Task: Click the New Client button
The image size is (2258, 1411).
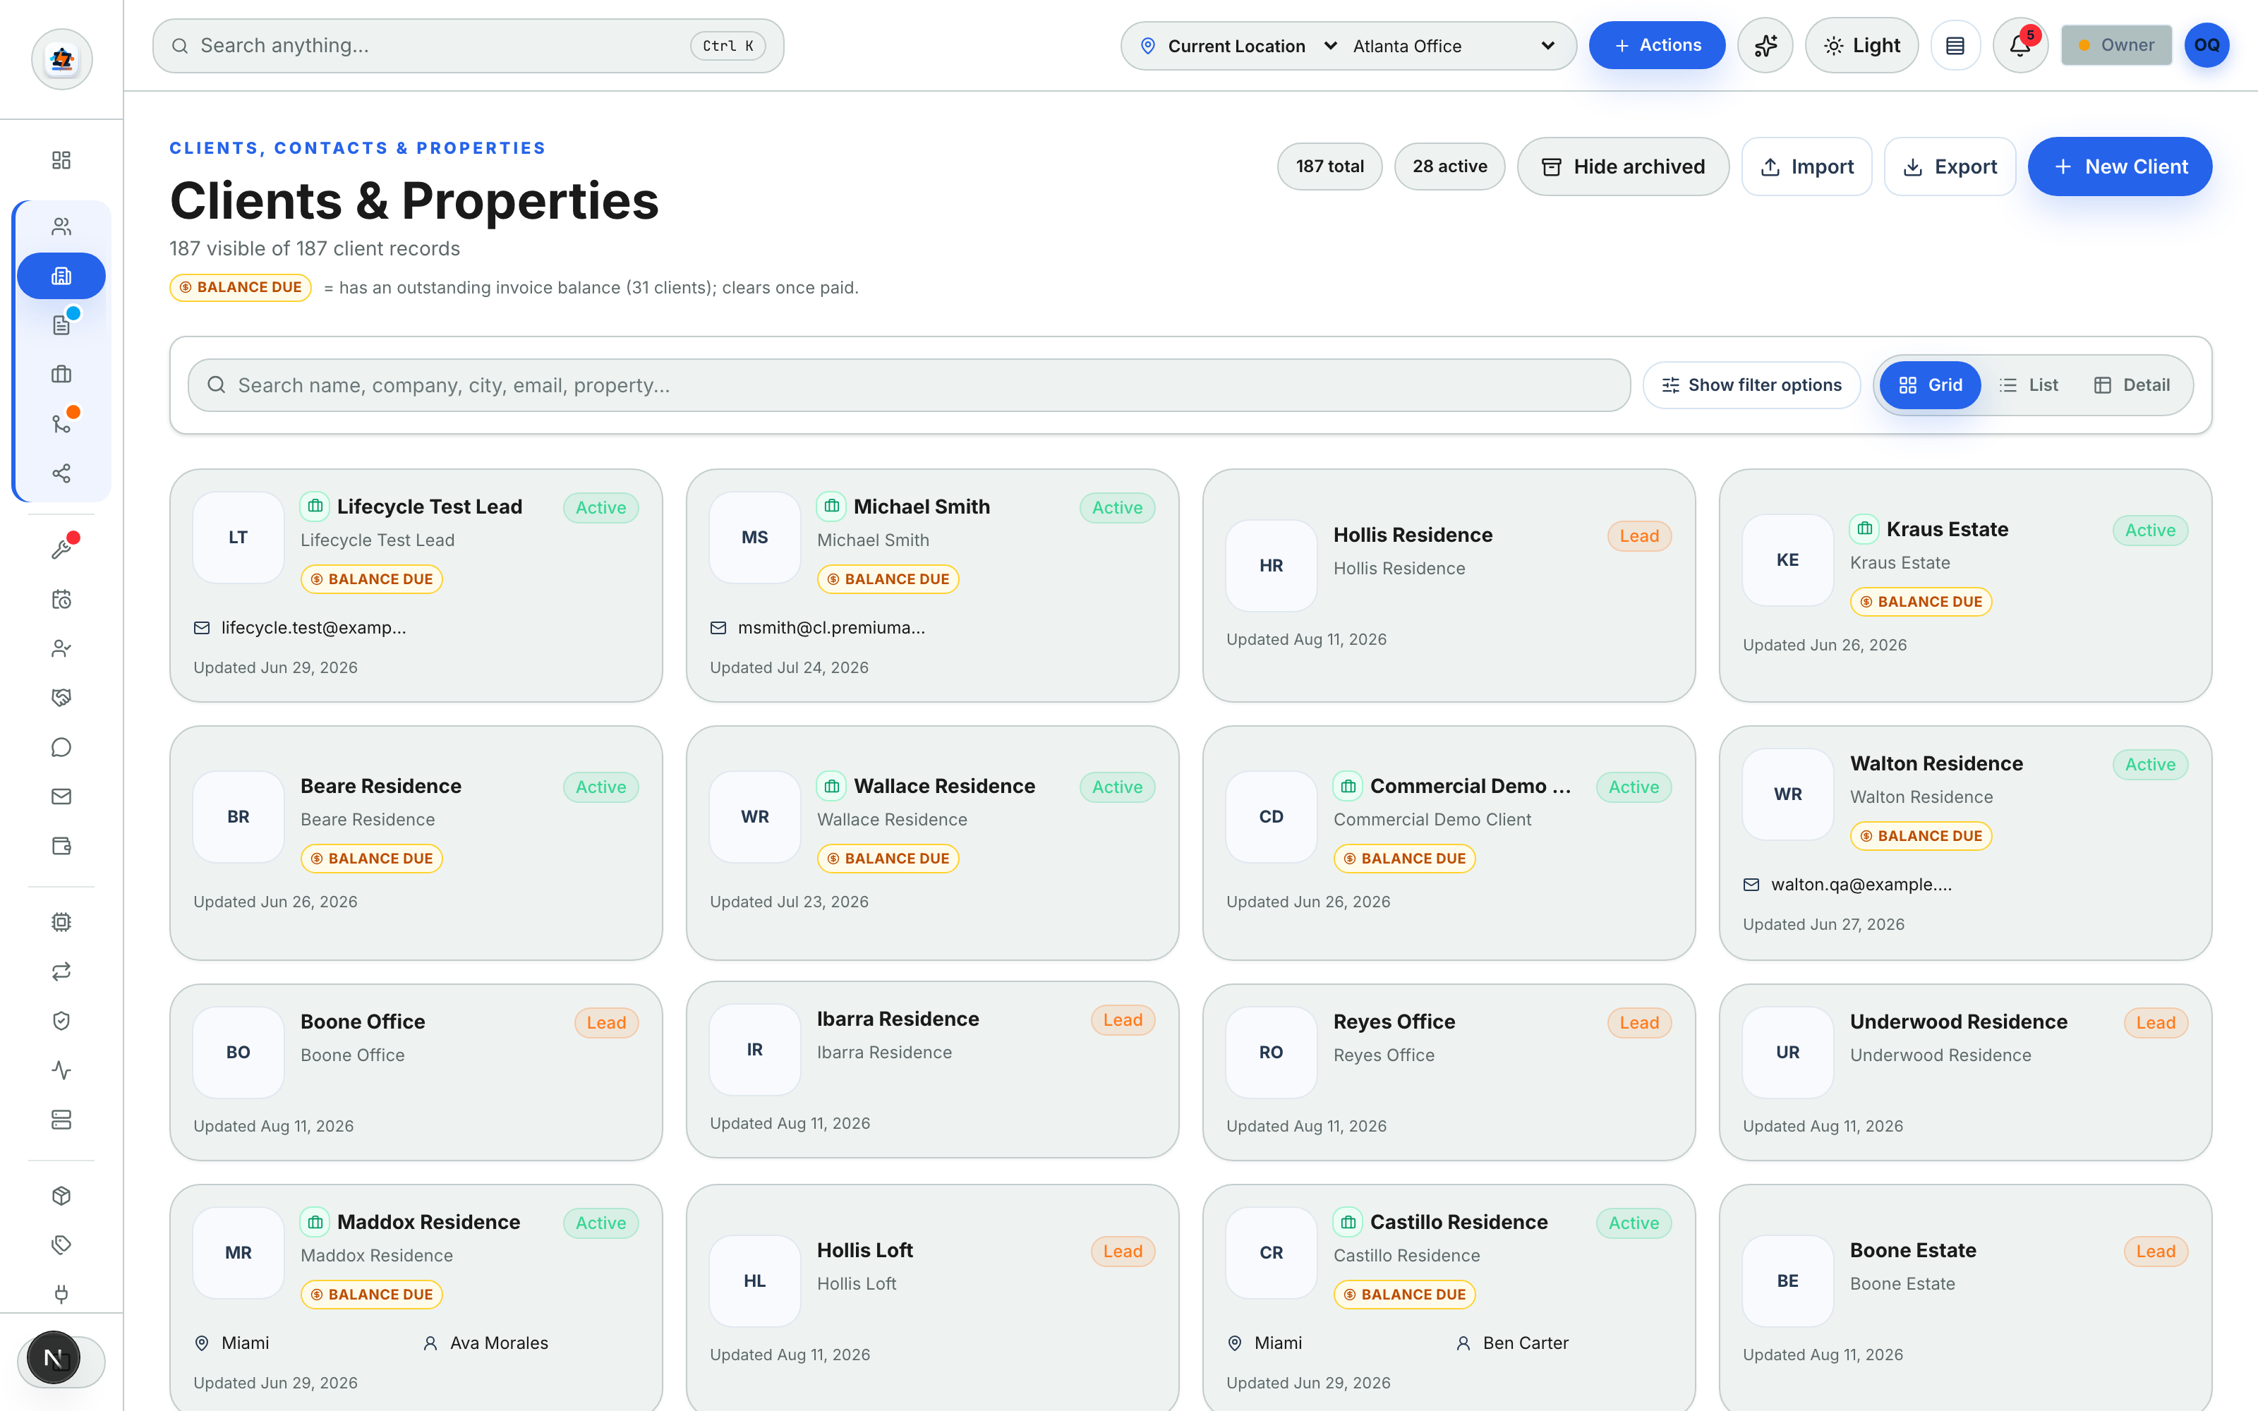Action: point(2119,166)
